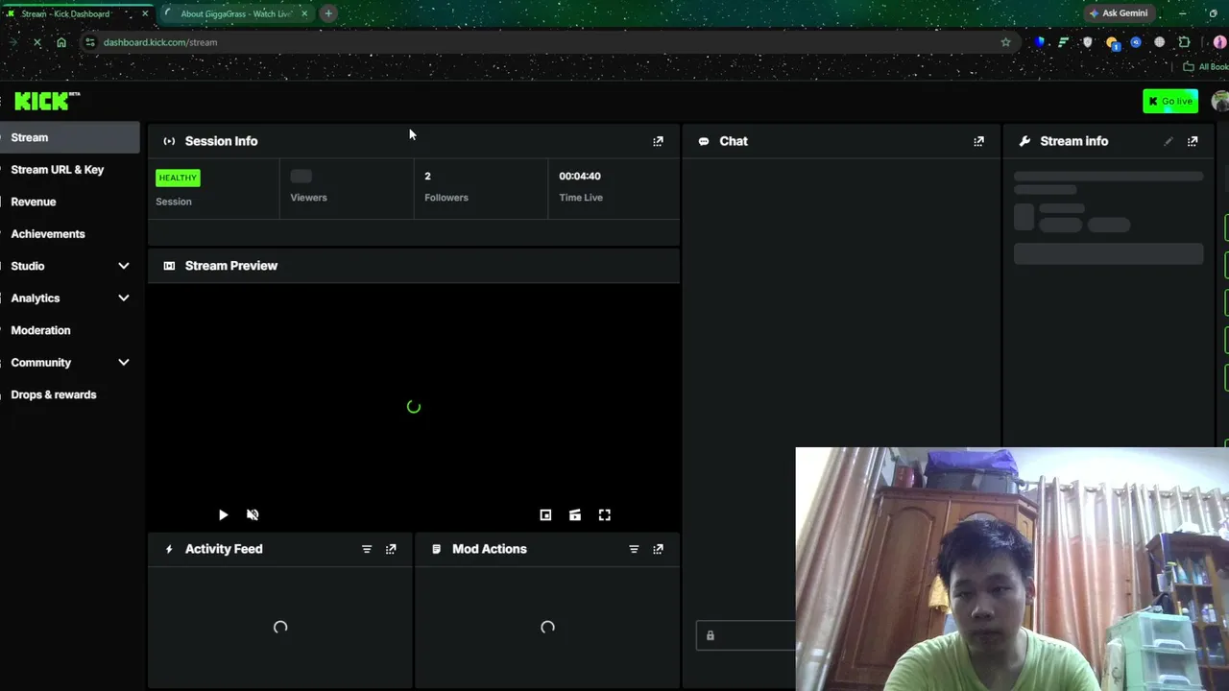Image resolution: width=1229 pixels, height=691 pixels.
Task: Switch to the About GiggaGrass tab
Action: click(235, 13)
